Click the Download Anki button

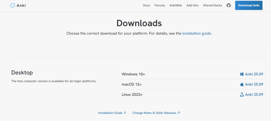[249, 5]
